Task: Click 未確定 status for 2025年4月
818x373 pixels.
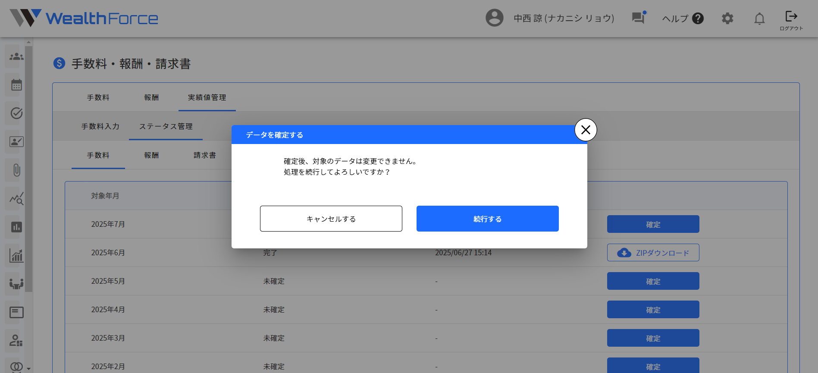Action: coord(274,310)
